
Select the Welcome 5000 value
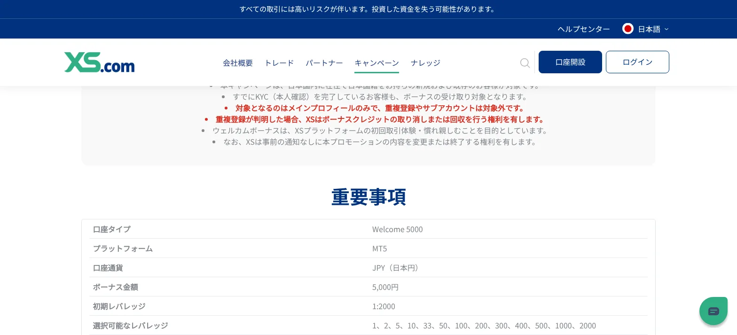point(398,229)
